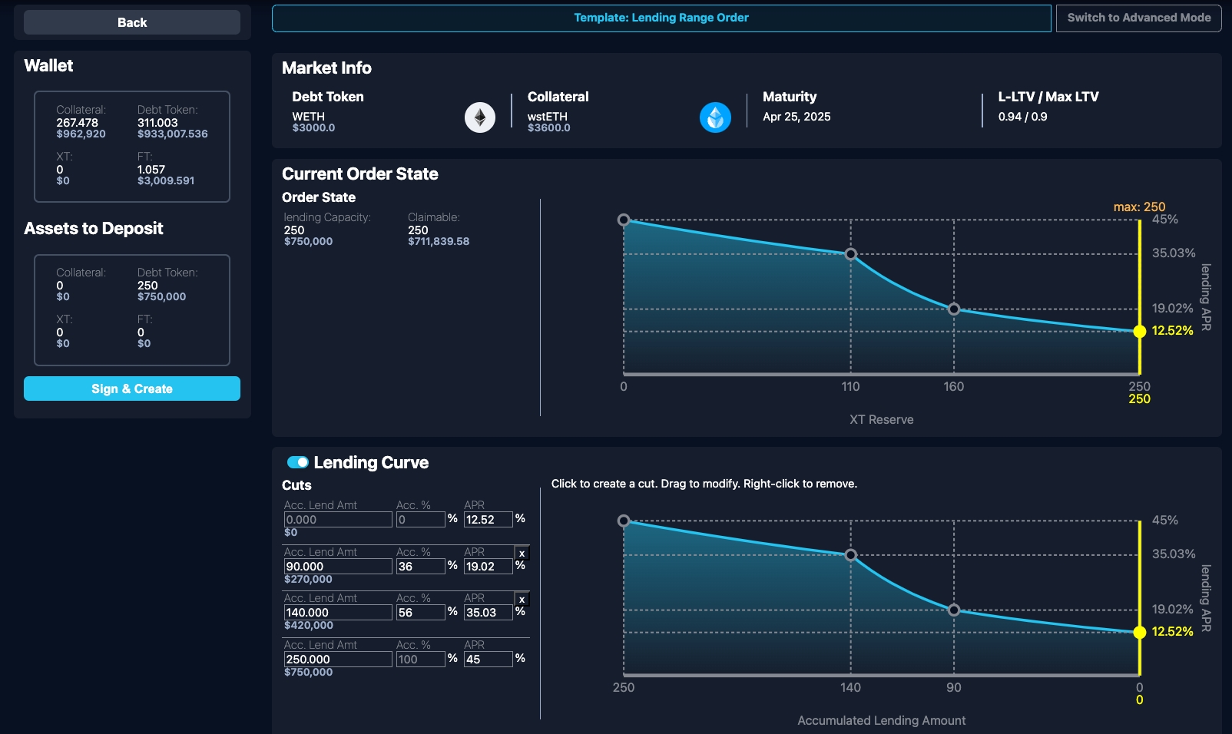The image size is (1232, 734).
Task: Toggle the Lending Curve switch
Action: 297,462
